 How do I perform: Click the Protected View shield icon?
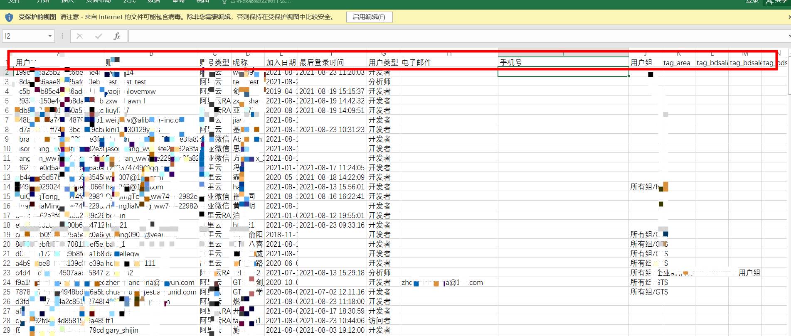click(9, 17)
